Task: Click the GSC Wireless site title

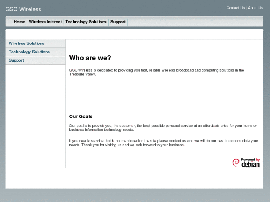Action: (23, 9)
